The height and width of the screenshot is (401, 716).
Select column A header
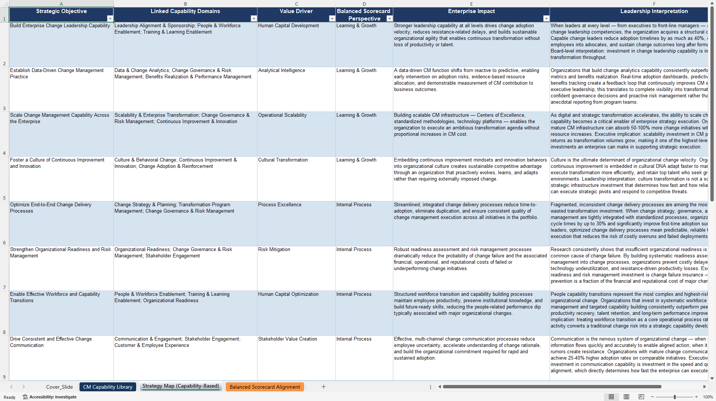tap(61, 4)
